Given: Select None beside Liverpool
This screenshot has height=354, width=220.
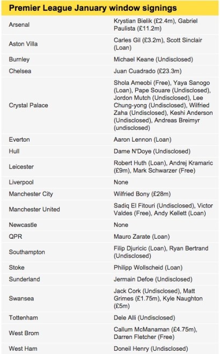Looking at the screenshot, I should tap(121, 182).
